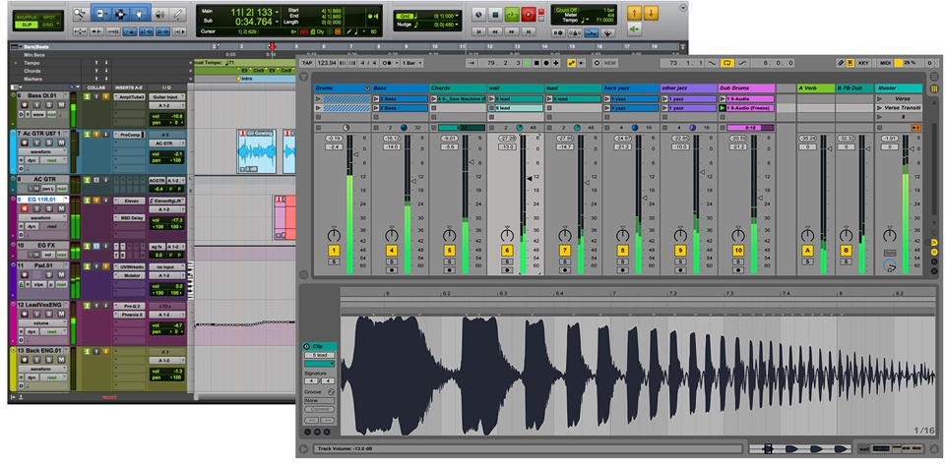
Task: Click the INSERTS A-E column header
Action: click(128, 87)
